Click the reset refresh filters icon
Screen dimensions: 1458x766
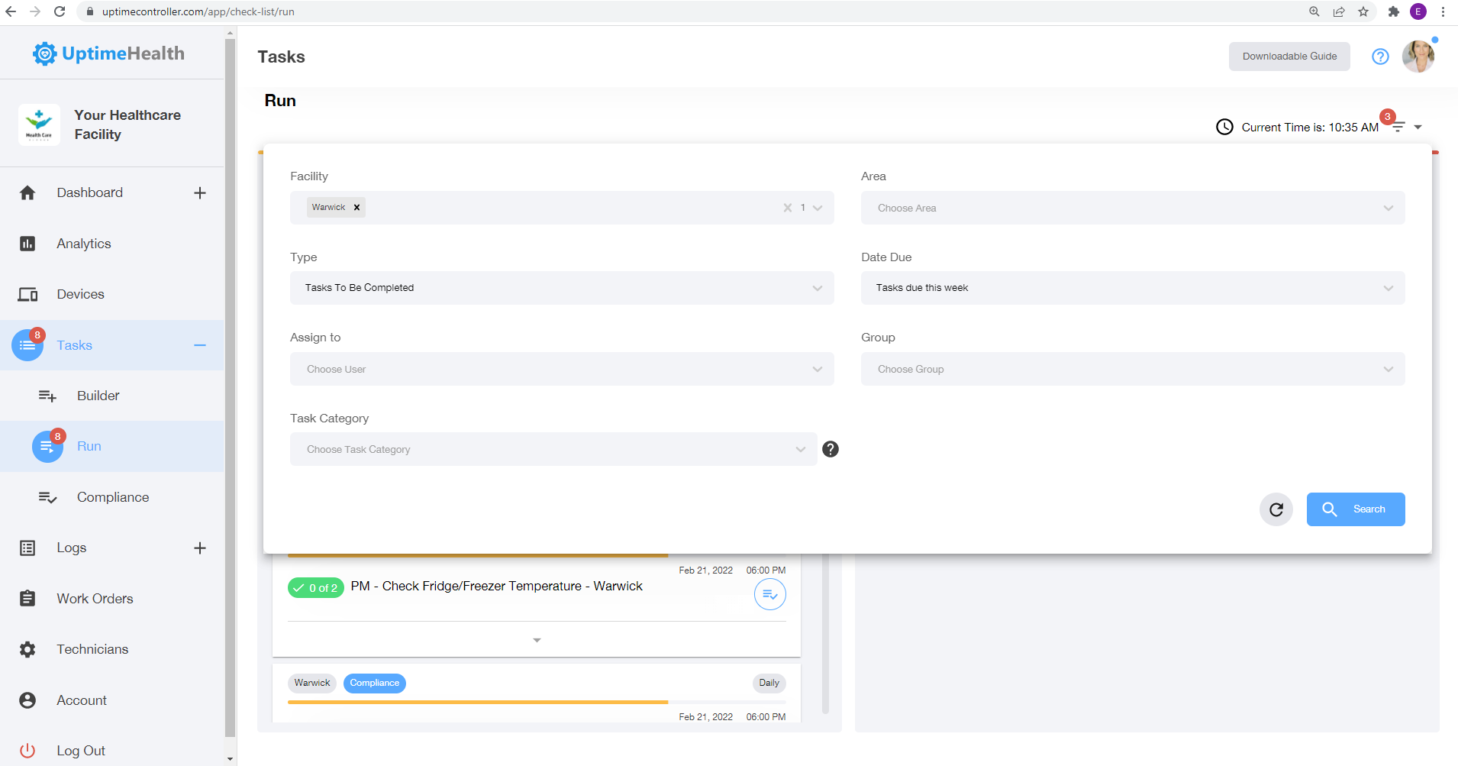coord(1276,509)
